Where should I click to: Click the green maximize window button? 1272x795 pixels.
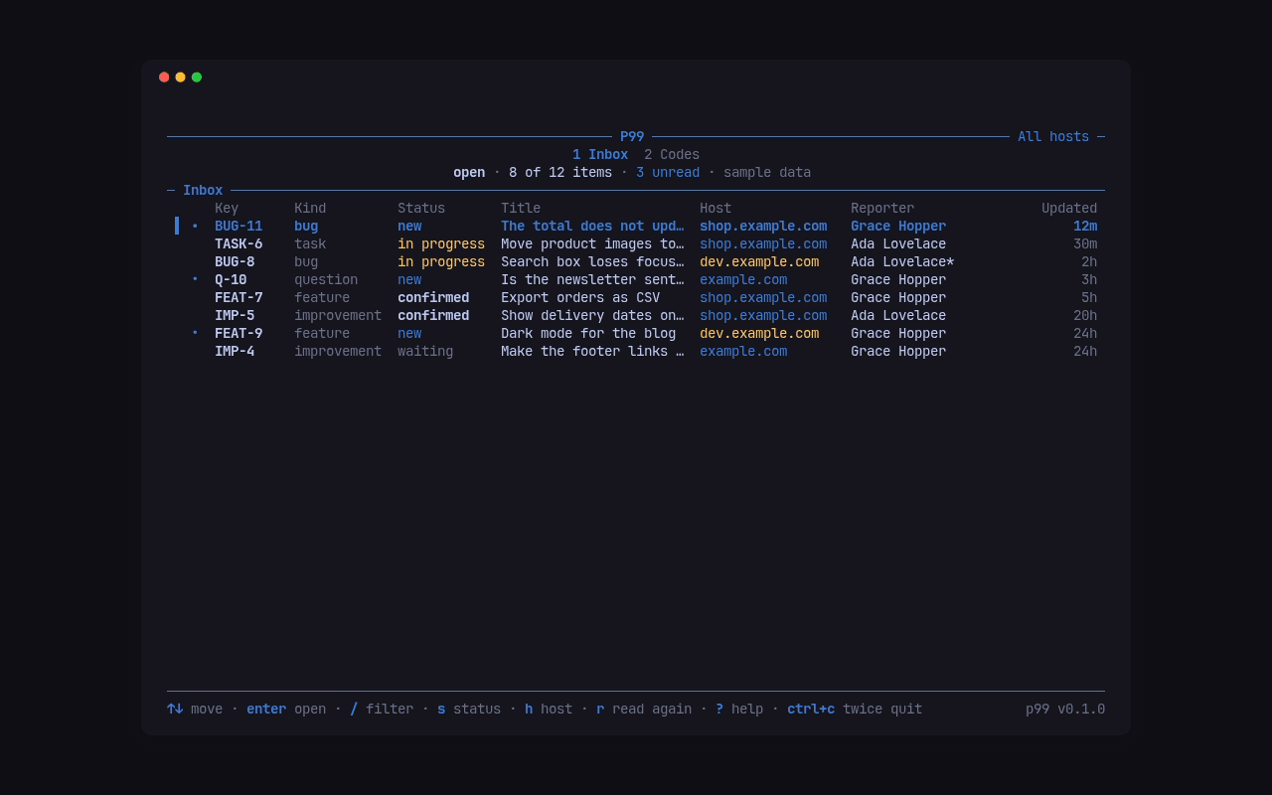(x=197, y=77)
